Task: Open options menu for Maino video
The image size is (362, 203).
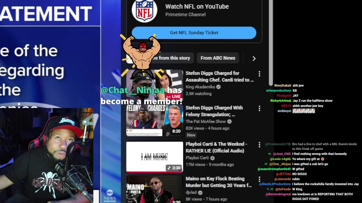Action: click(259, 179)
